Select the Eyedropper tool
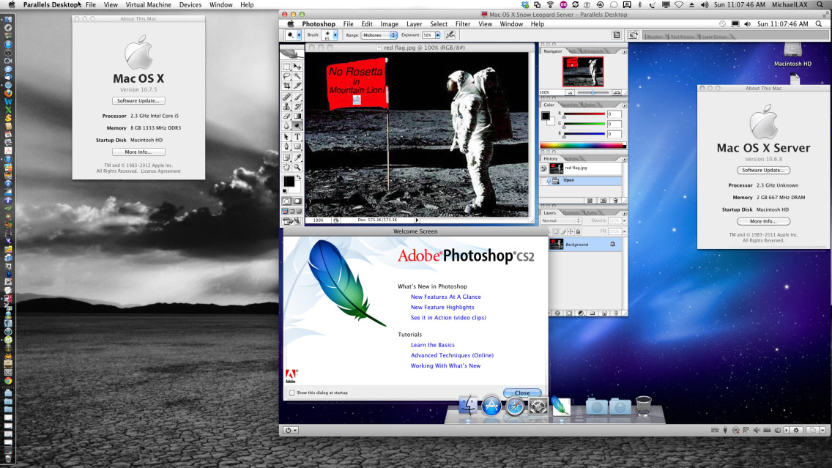The height and width of the screenshot is (468, 832). [297, 157]
